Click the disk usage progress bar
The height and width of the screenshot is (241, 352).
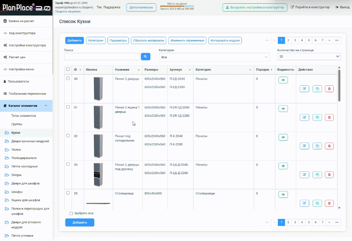[177, 6]
